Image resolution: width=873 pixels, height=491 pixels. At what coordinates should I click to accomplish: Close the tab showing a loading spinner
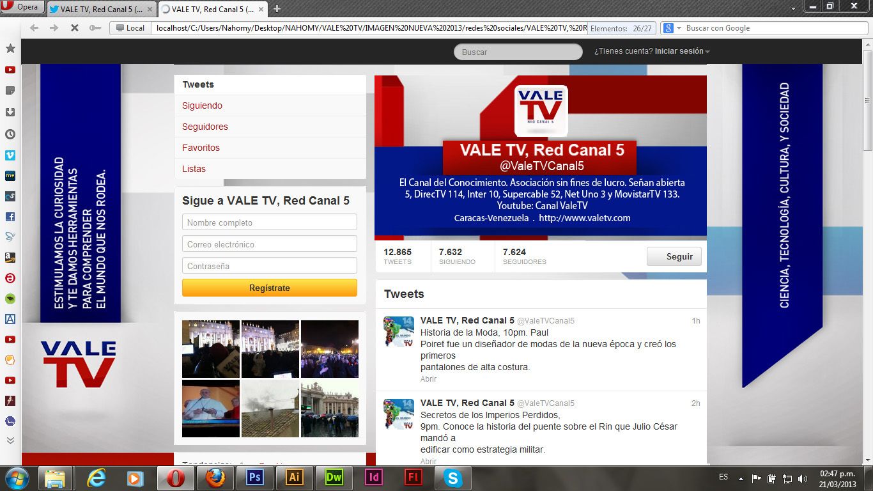click(x=261, y=9)
